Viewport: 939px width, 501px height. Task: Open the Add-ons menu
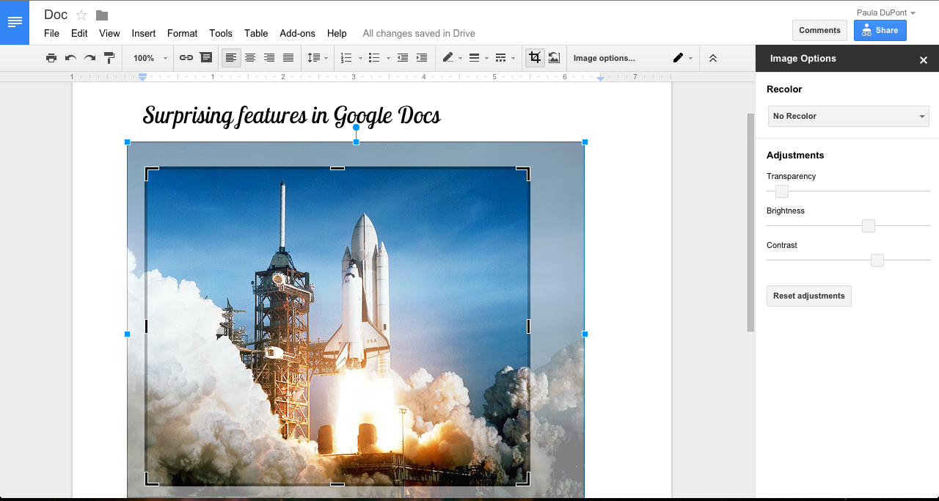coord(297,33)
